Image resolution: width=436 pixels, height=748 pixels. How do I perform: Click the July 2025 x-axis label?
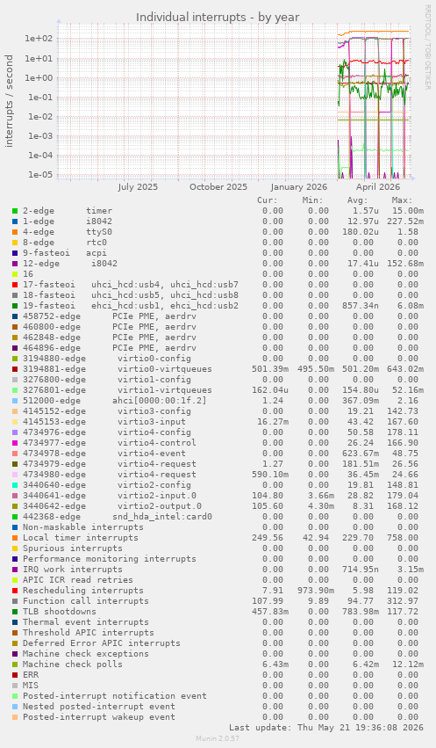138,187
